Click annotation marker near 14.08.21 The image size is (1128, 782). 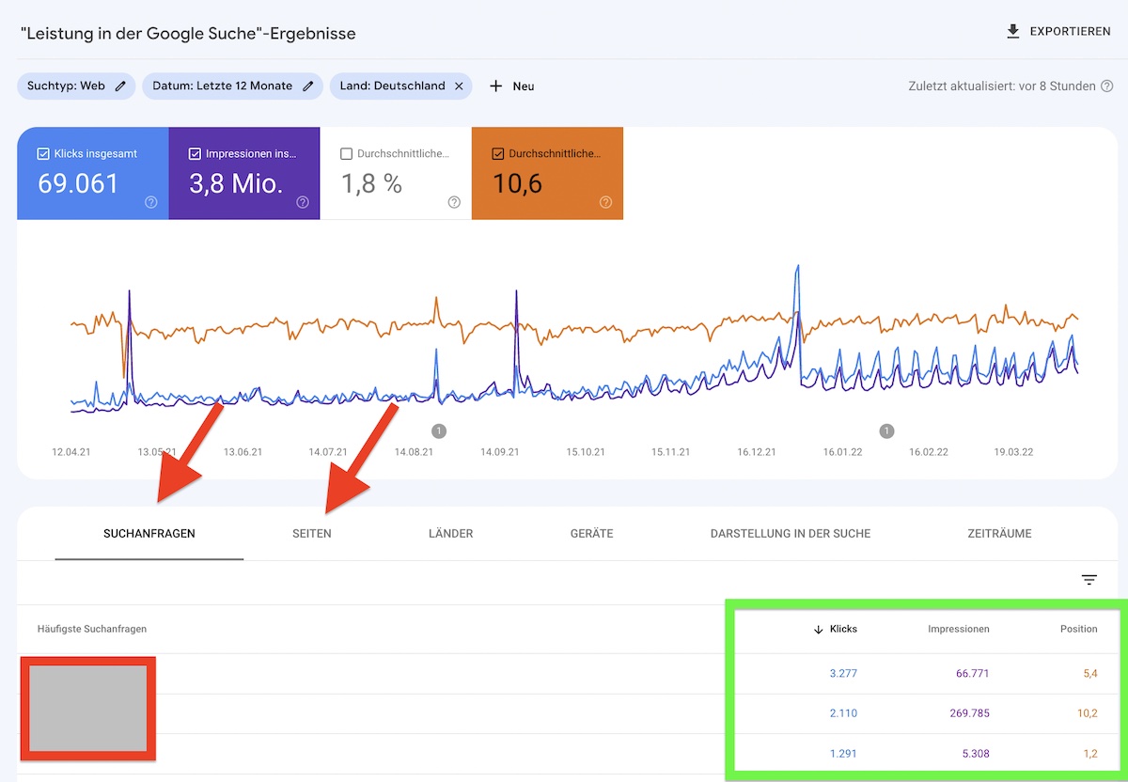(439, 430)
